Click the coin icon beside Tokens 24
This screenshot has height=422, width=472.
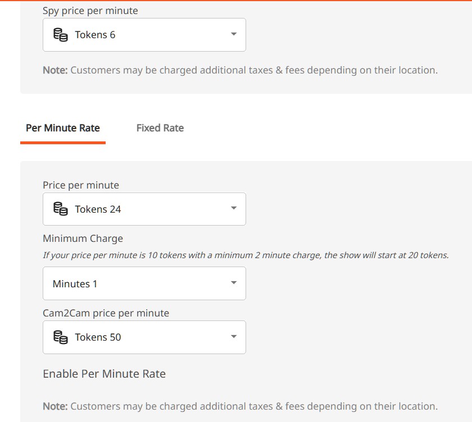click(x=60, y=209)
